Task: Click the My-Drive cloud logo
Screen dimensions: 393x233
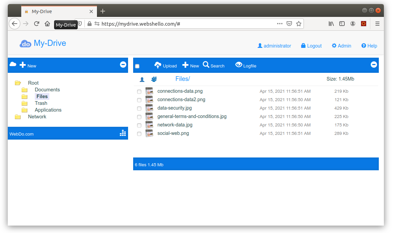Action: pyautogui.click(x=25, y=43)
